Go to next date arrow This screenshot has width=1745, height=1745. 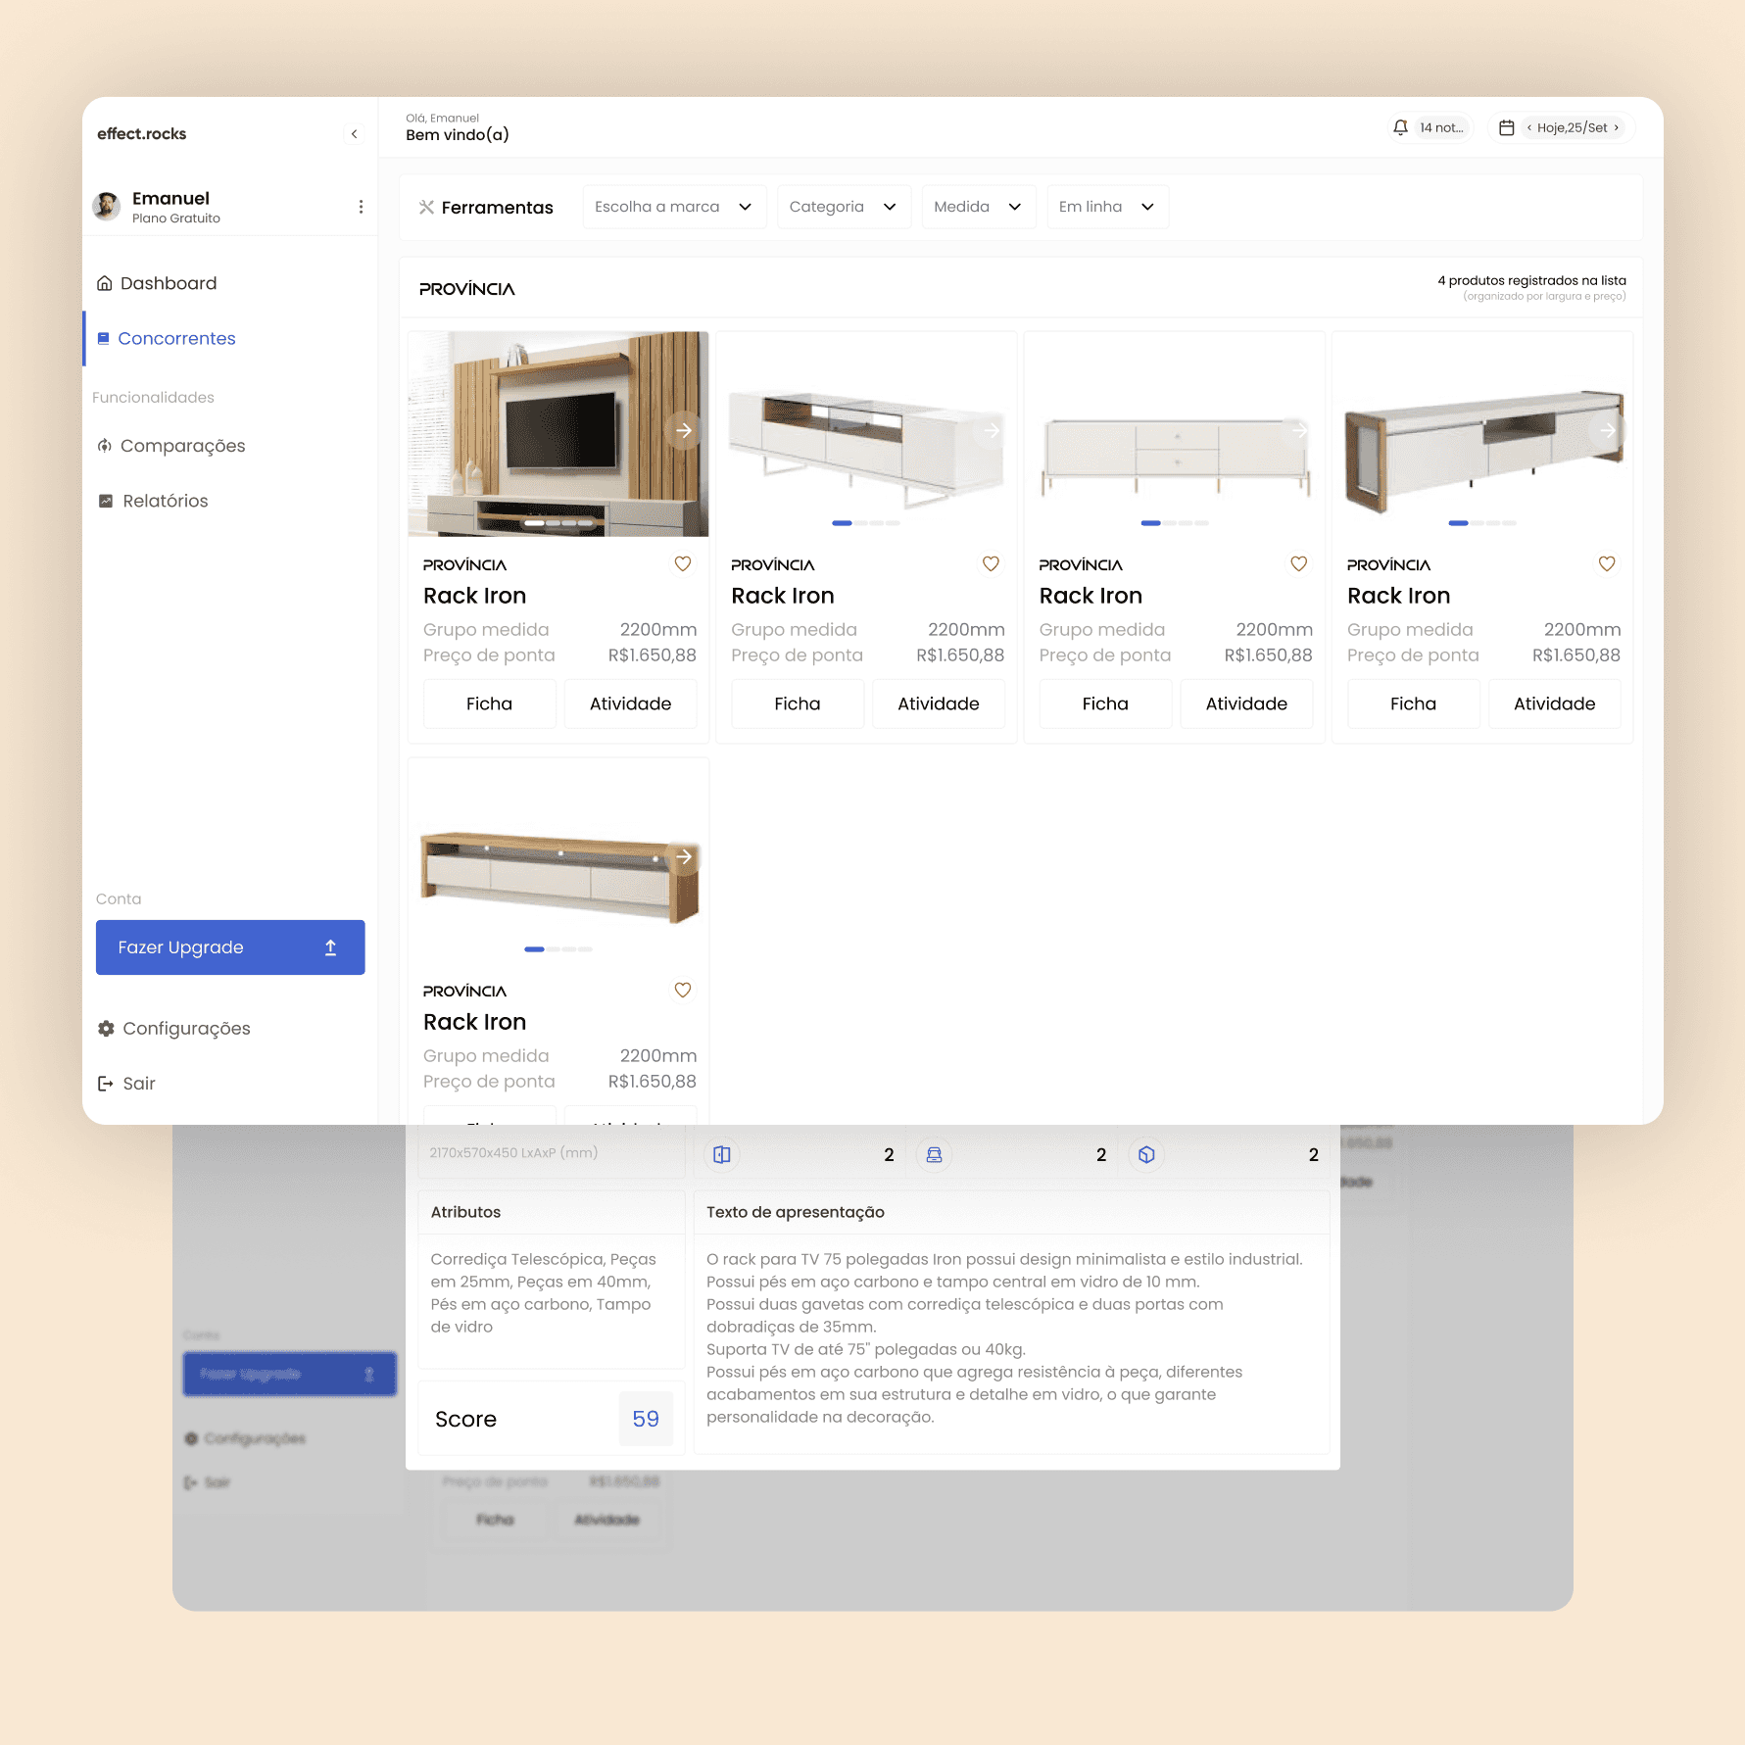[x=1616, y=127]
